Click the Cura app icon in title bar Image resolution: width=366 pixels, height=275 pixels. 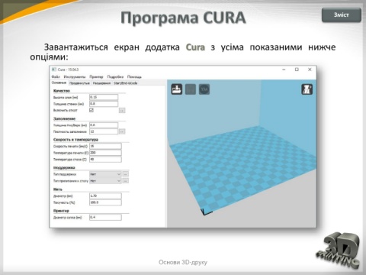coord(54,70)
